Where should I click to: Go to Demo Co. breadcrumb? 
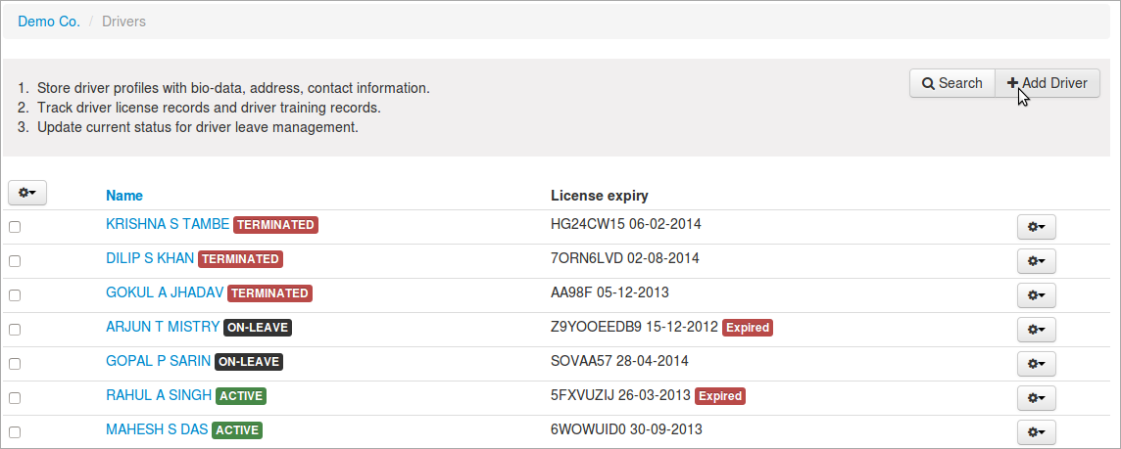click(x=49, y=22)
